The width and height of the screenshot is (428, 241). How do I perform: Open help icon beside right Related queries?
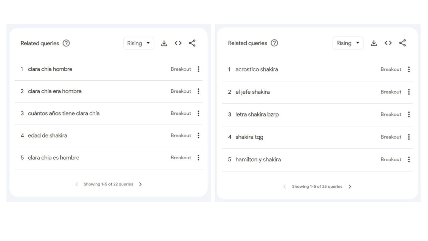[x=274, y=43]
